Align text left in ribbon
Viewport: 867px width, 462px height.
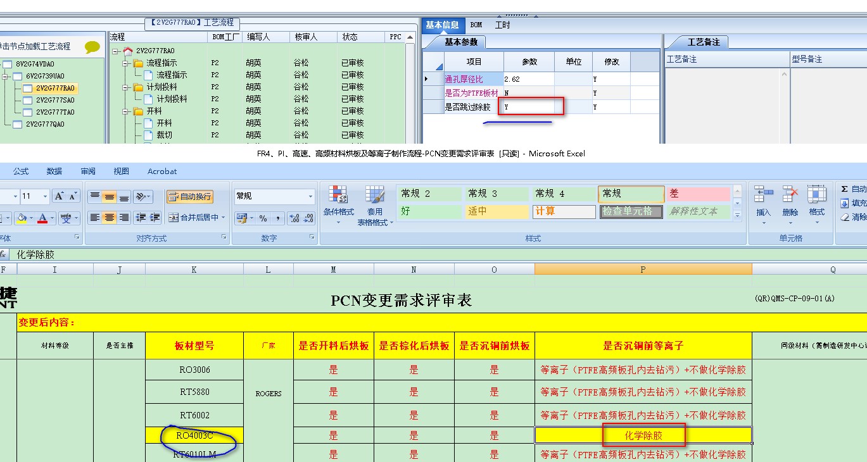[94, 218]
